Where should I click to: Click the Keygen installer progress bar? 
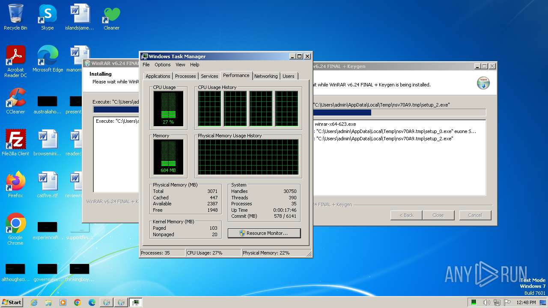coord(399,113)
